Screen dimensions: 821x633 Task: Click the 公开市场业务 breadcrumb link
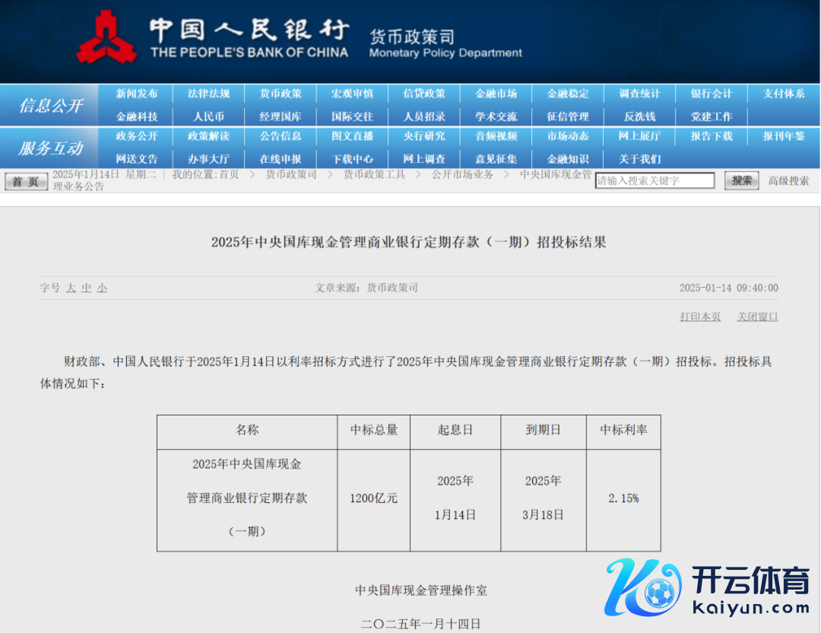[x=462, y=174]
